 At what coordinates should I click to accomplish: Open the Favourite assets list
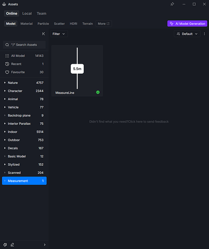click(x=24, y=72)
